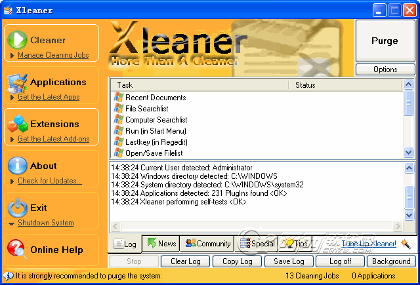This screenshot has height=285, width=420.
Task: Open the Manage Cleaning Jobs link
Action: 53,55
